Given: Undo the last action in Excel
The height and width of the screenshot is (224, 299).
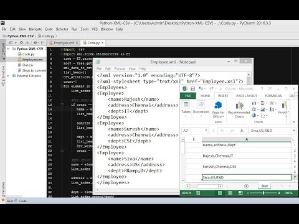Looking at the screenshot, I should [x=201, y=89].
